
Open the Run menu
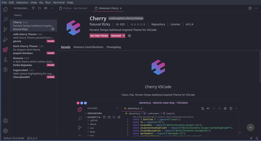click(x=48, y=3)
